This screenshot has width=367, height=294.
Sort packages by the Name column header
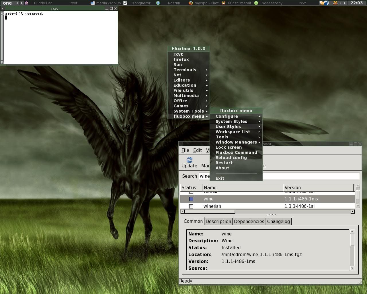point(243,187)
